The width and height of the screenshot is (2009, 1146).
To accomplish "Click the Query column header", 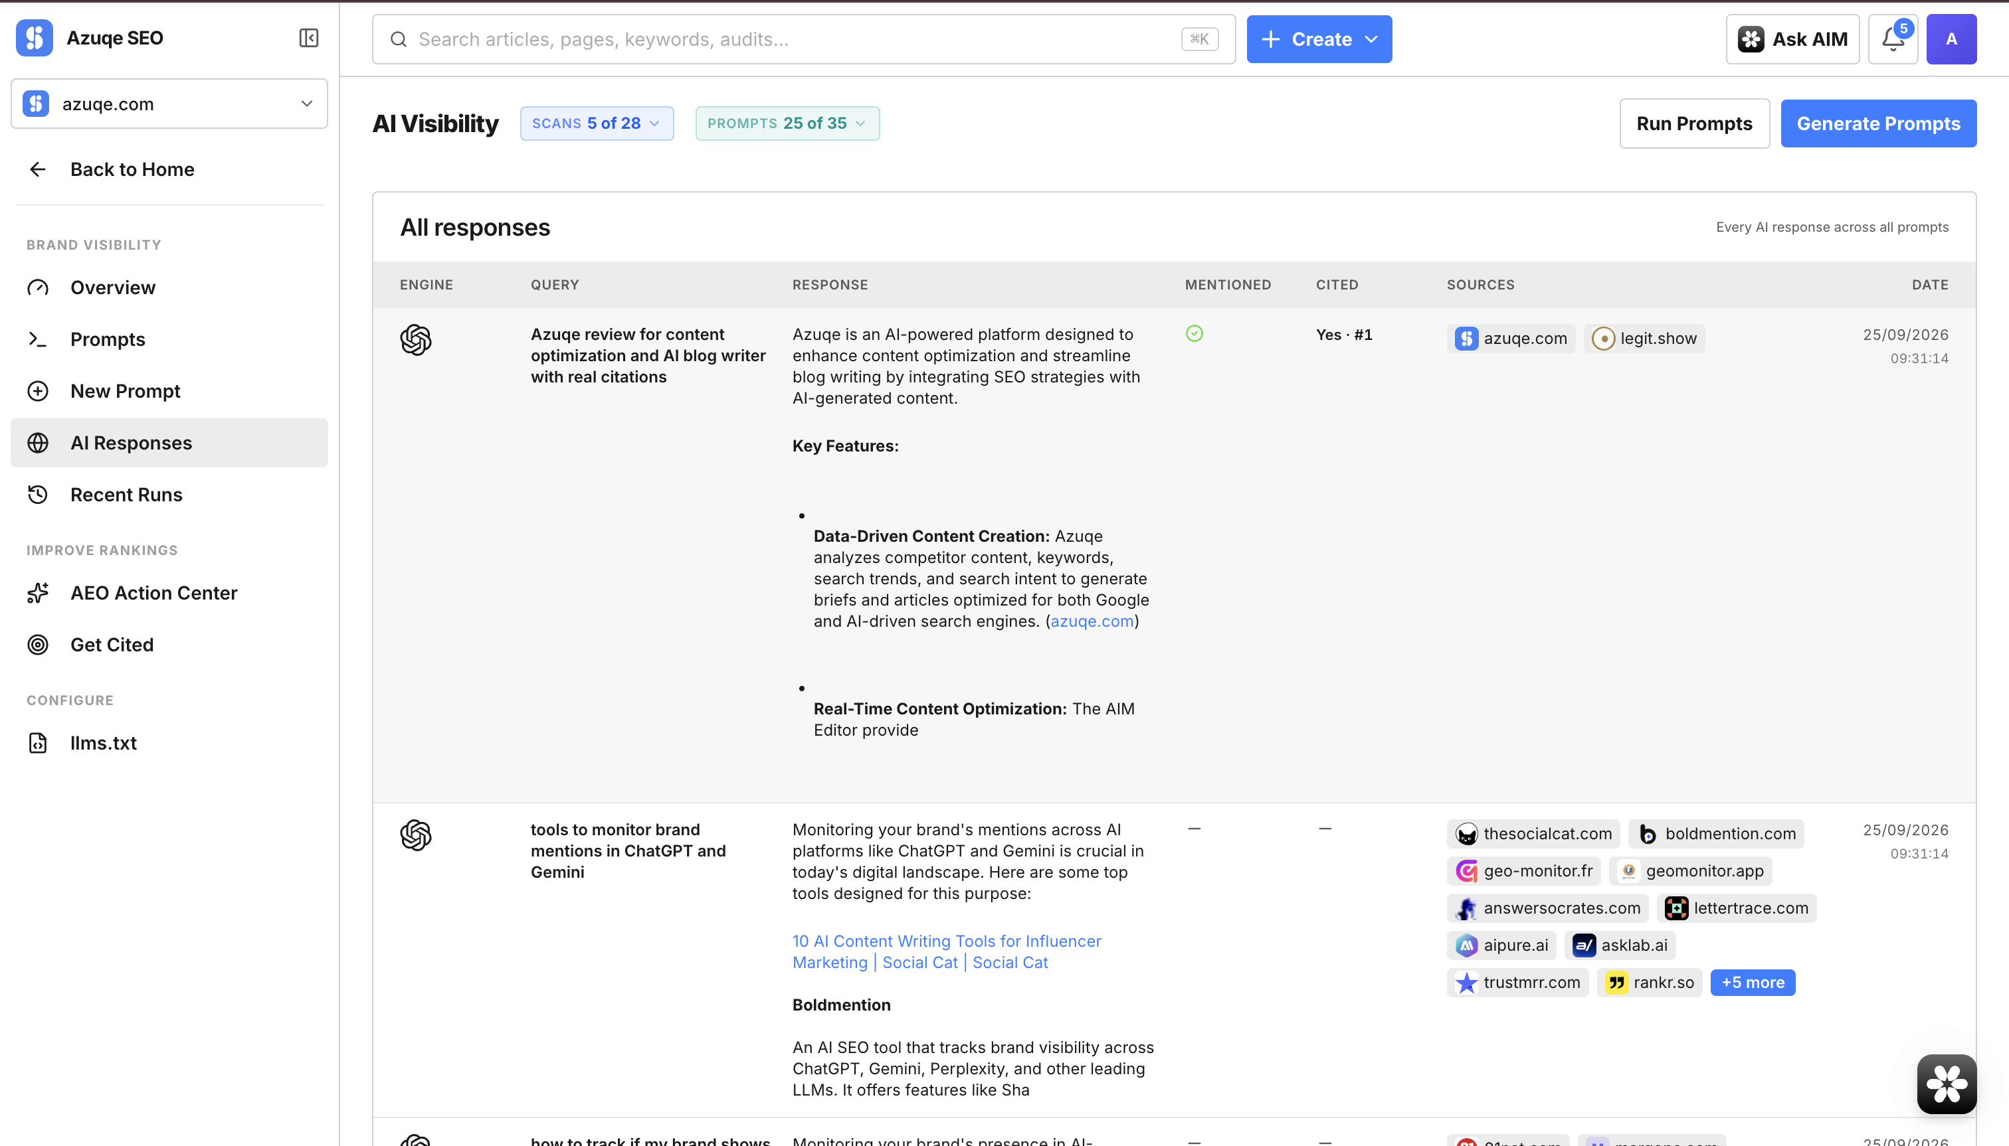I will 555,285.
